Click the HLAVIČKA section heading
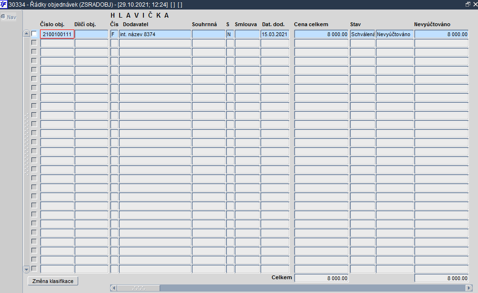 click(140, 15)
